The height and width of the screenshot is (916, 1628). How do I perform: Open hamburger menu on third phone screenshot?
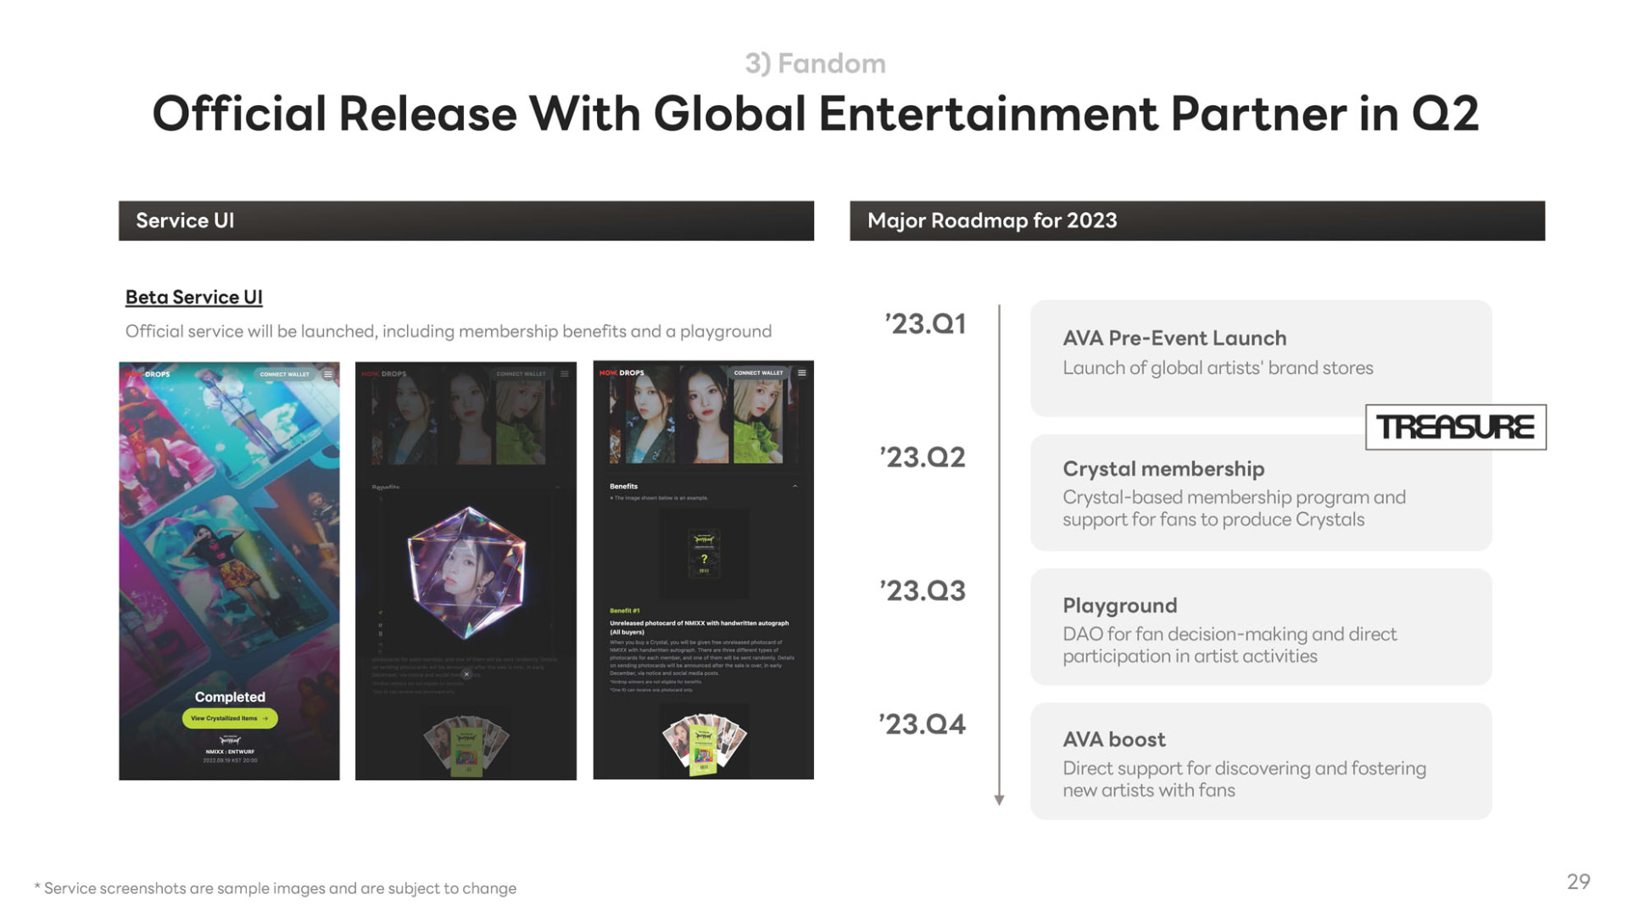pyautogui.click(x=801, y=373)
